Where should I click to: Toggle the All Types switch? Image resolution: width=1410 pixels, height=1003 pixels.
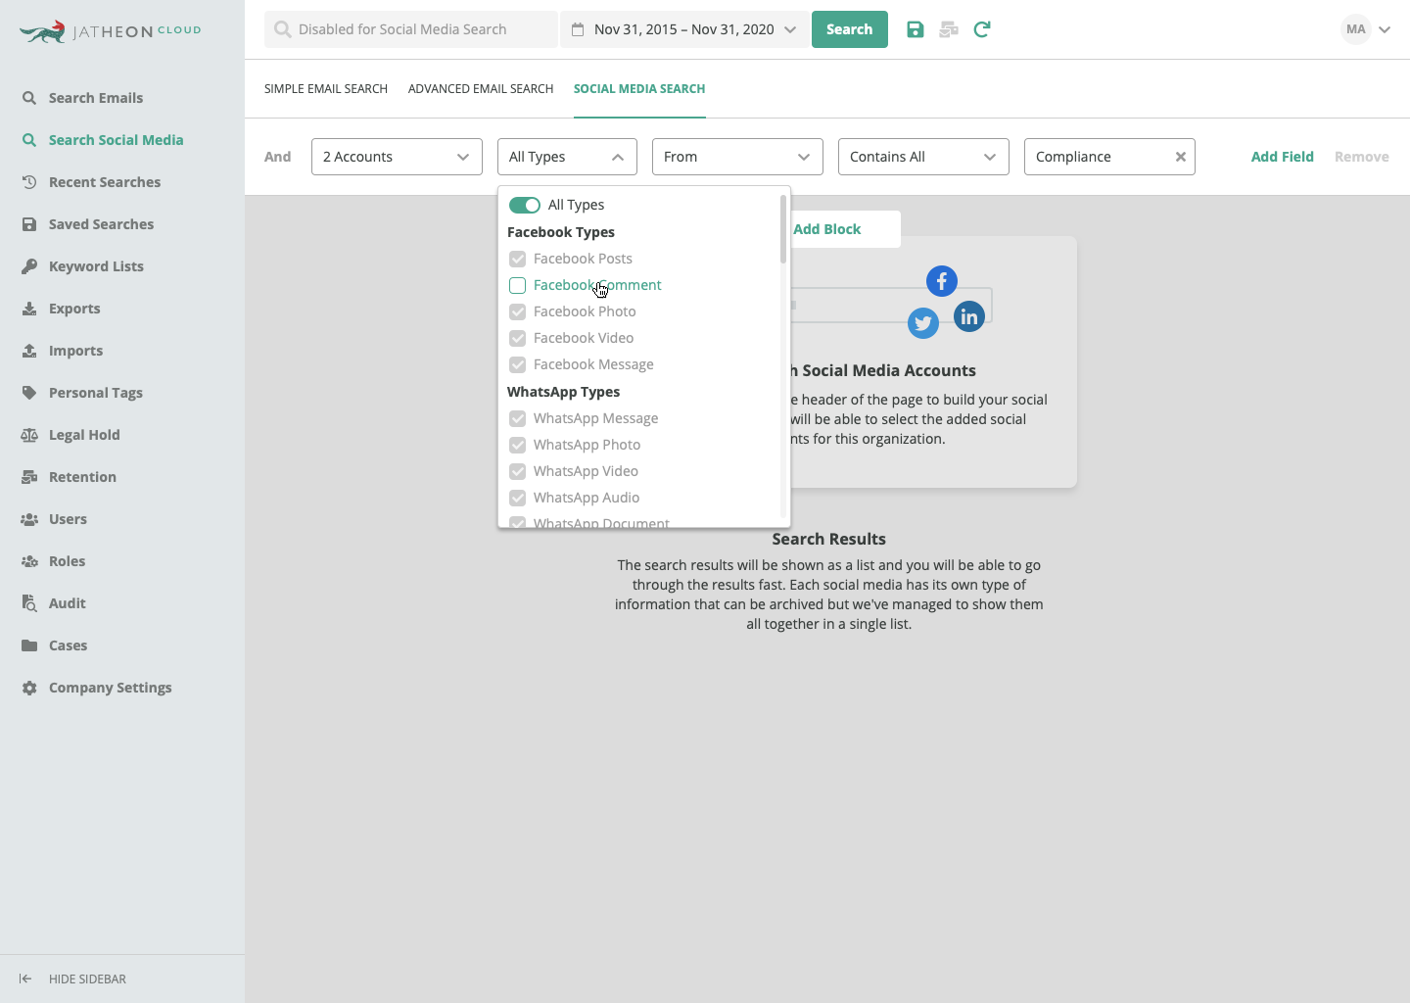click(x=525, y=205)
